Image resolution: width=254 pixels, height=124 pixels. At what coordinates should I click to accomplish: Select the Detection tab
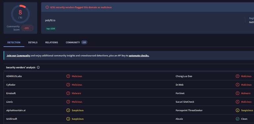tap(14, 43)
